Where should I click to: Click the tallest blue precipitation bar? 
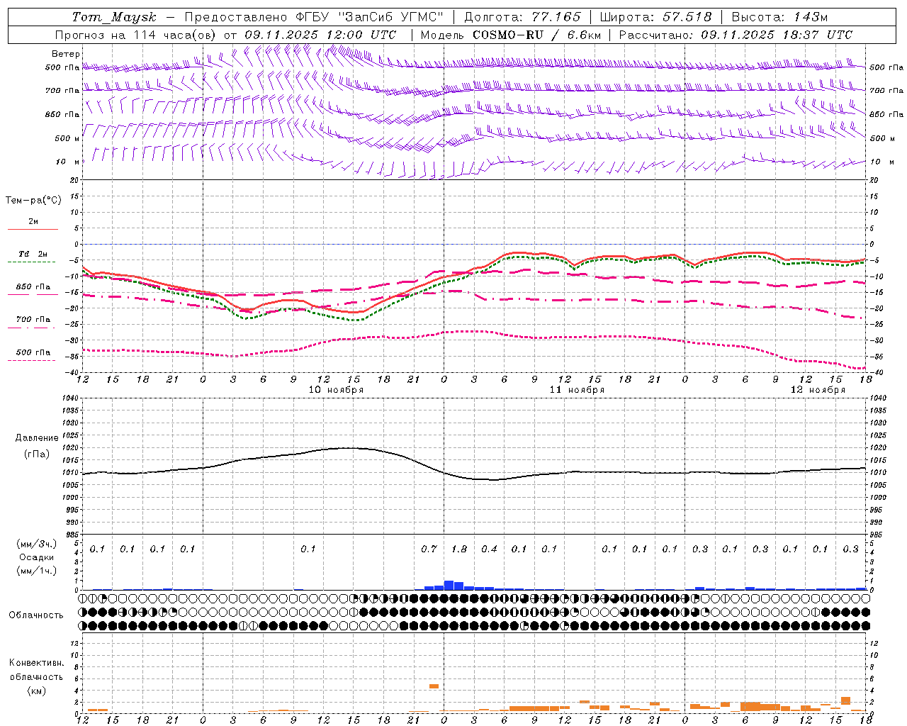point(449,586)
